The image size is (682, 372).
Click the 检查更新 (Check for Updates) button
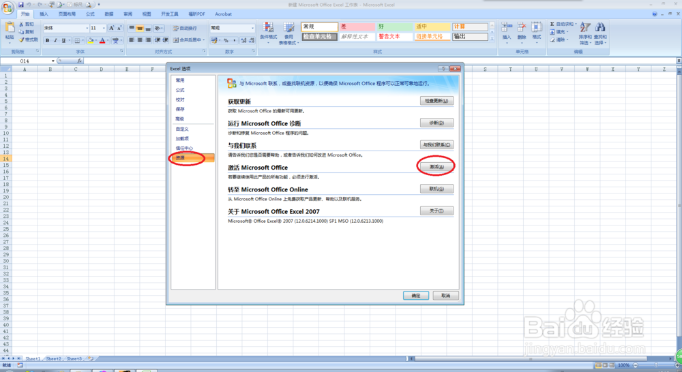pyautogui.click(x=436, y=101)
